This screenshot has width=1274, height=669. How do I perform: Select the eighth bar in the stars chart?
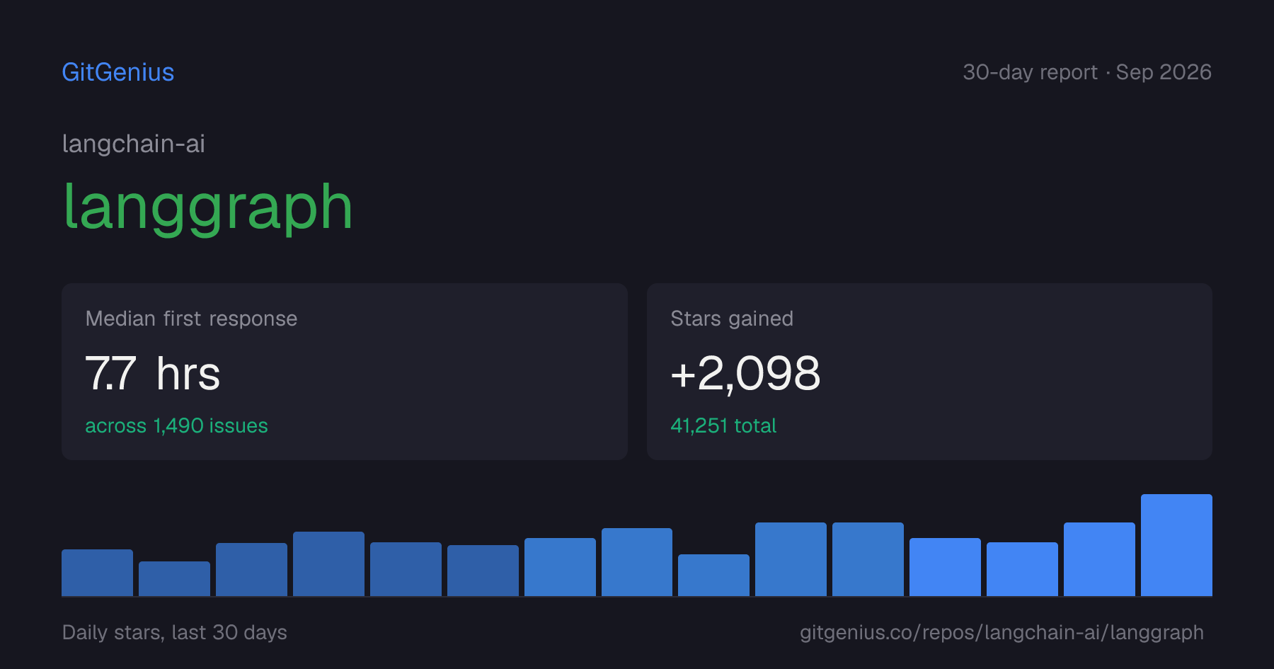[637, 562]
